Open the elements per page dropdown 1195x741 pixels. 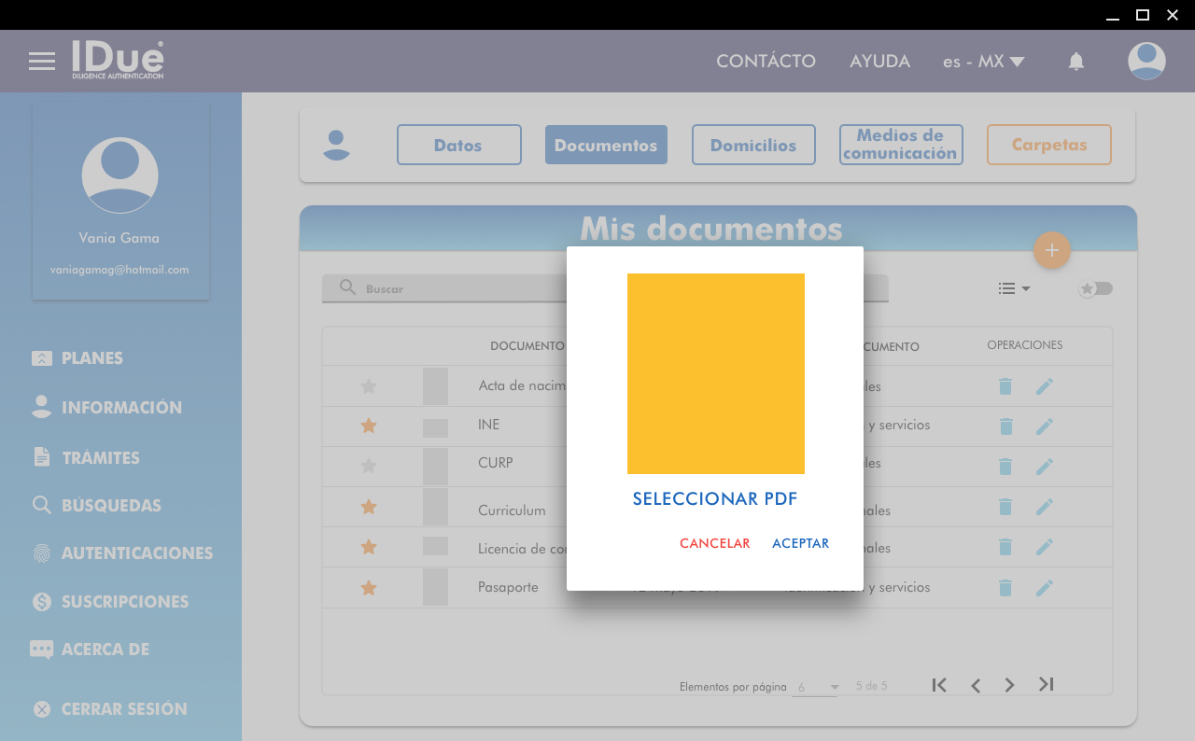tap(817, 687)
